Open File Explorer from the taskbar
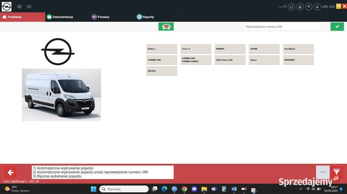The height and width of the screenshot is (194, 347). [204, 189]
